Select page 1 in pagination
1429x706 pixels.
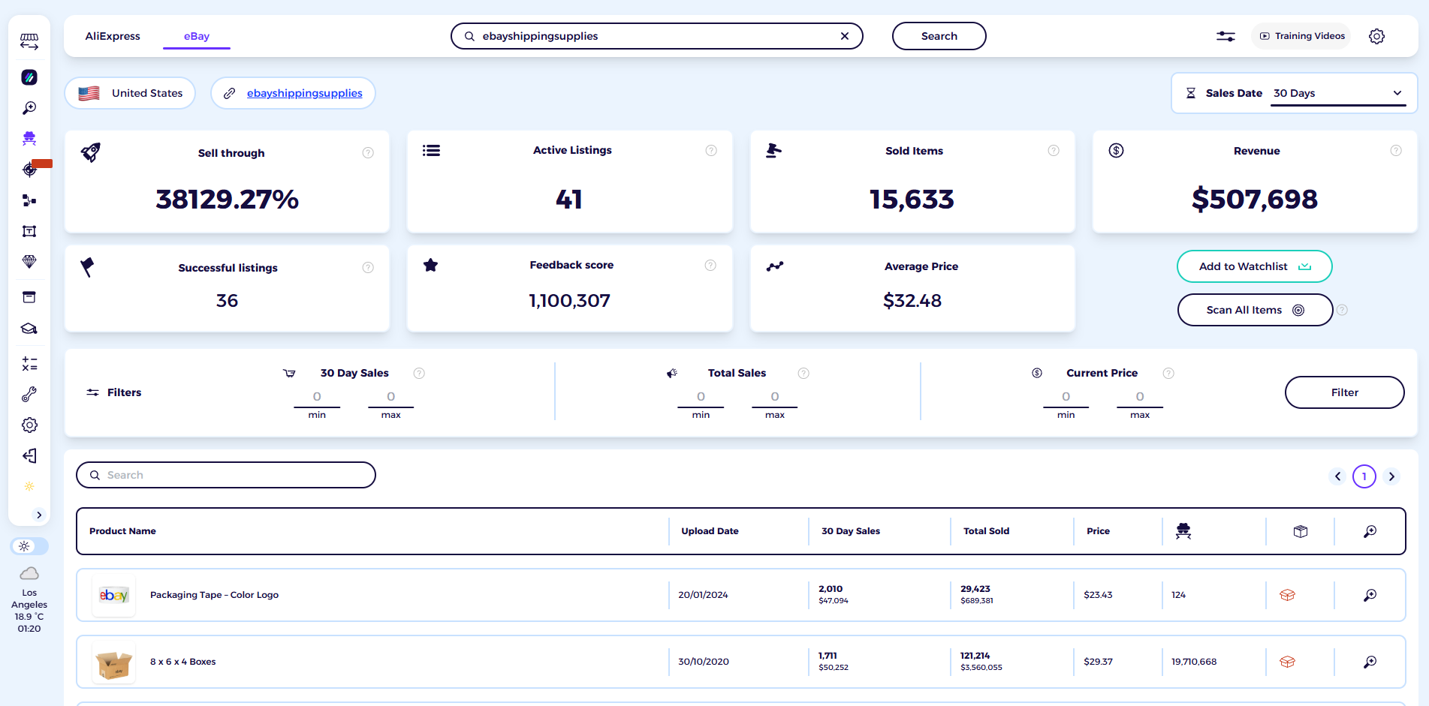click(1364, 476)
